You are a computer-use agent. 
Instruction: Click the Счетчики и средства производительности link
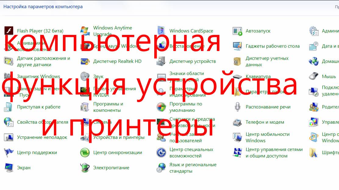pyautogui.click(x=192, y=122)
